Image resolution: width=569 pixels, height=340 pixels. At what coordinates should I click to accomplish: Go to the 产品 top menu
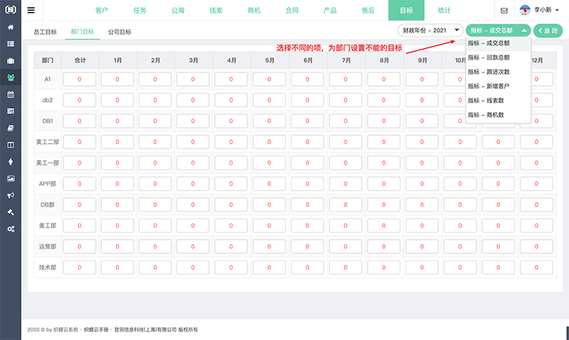click(x=330, y=10)
